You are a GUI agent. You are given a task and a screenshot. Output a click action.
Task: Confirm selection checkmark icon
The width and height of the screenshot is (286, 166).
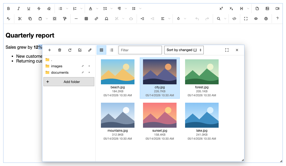pos(80,50)
